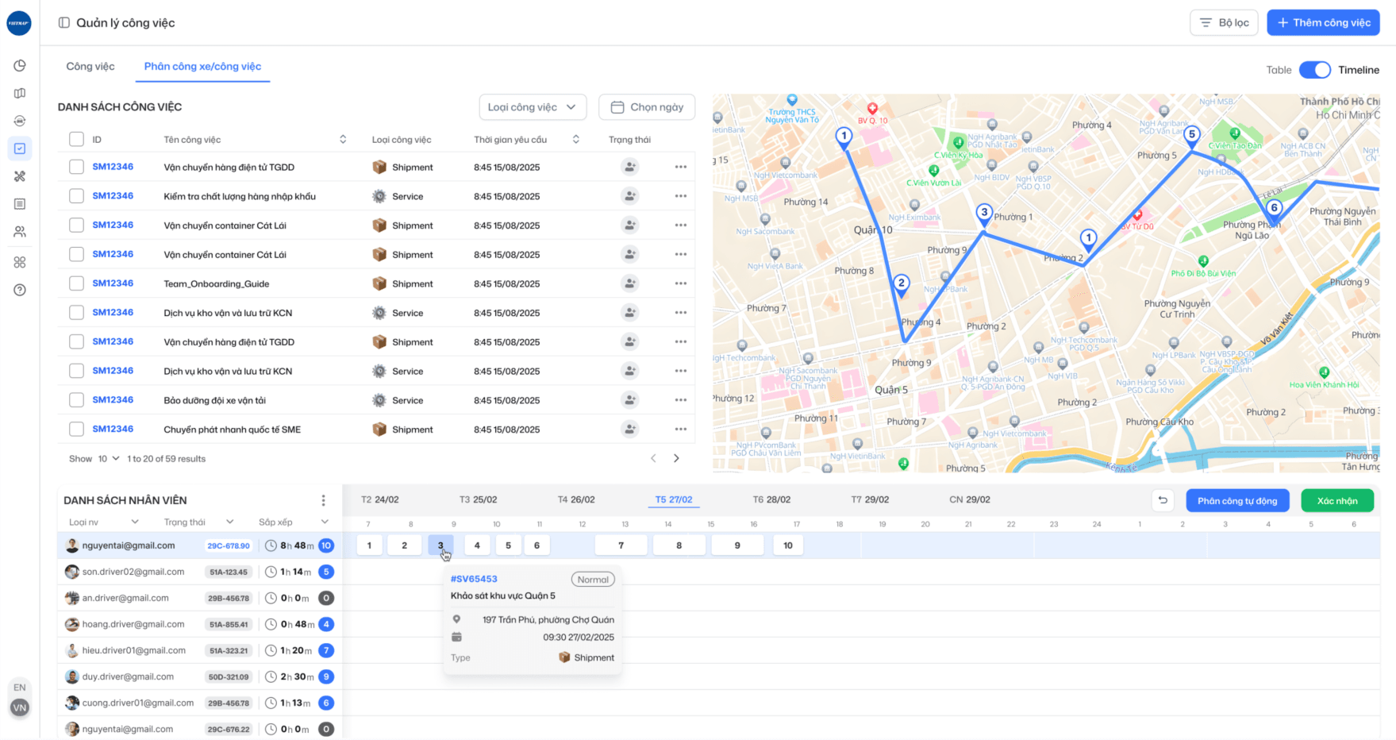Click the Xác nhận button
Viewport: 1396px width, 740px height.
pos(1337,501)
